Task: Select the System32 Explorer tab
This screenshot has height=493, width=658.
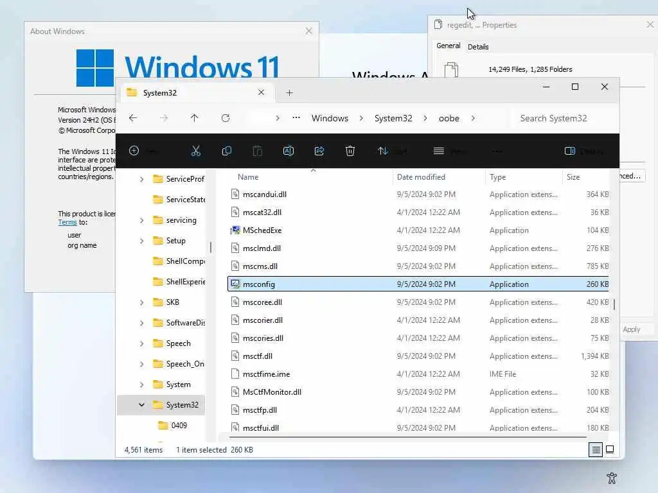Action: click(197, 92)
